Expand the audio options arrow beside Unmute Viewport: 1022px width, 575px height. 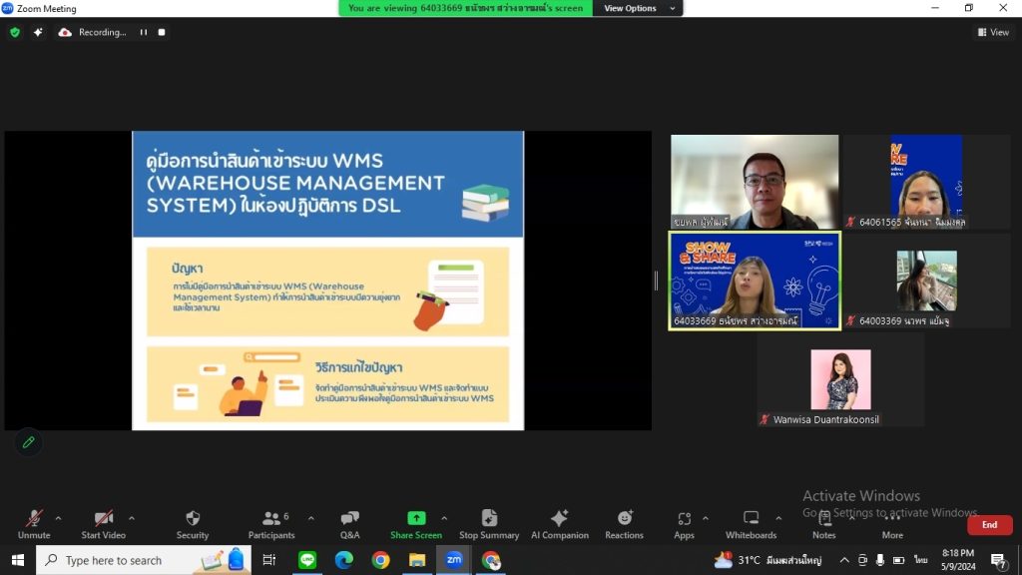(58, 518)
